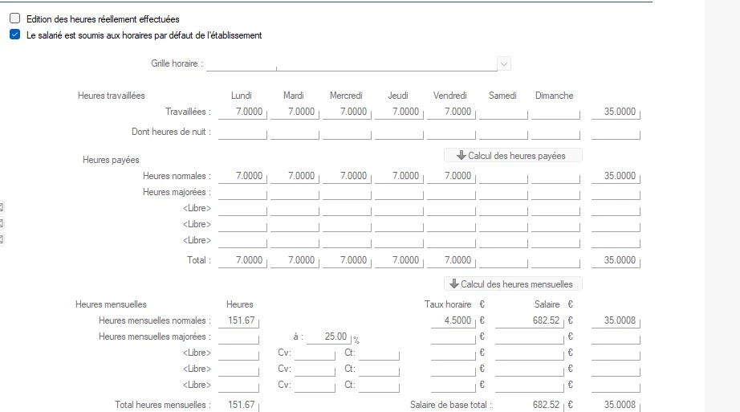Edit Taux horaire 4.5000 field
The width and height of the screenshot is (740, 412).
(x=453, y=320)
